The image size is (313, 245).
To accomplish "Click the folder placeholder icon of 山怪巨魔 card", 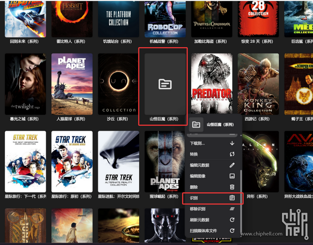I will coord(165,84).
